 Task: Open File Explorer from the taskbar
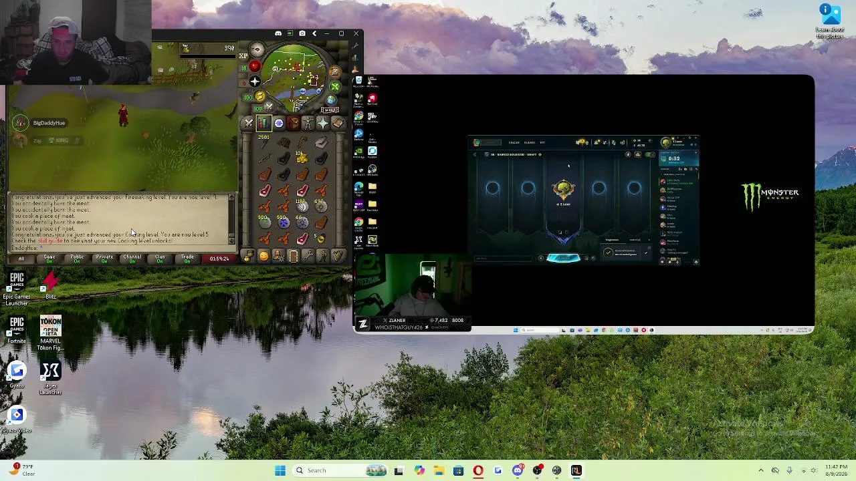[439, 470]
